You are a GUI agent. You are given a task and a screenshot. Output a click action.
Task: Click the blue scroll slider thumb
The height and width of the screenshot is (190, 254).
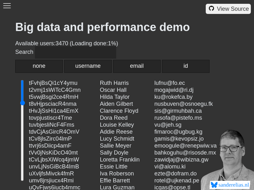(x=22, y=92)
